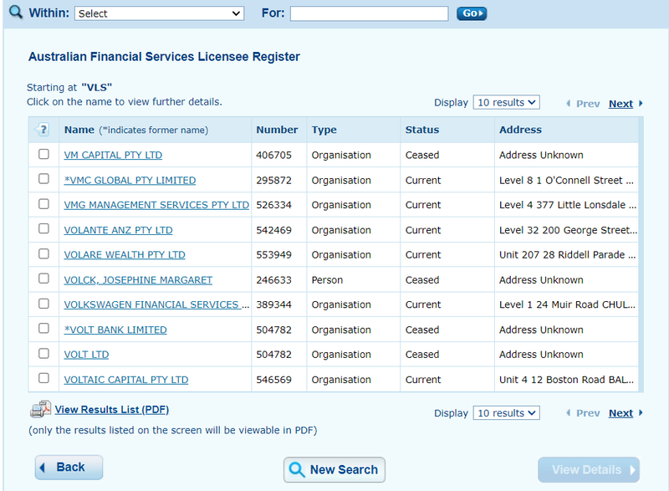The image size is (669, 491).
Task: Open the Within select dropdown
Action: pyautogui.click(x=159, y=13)
